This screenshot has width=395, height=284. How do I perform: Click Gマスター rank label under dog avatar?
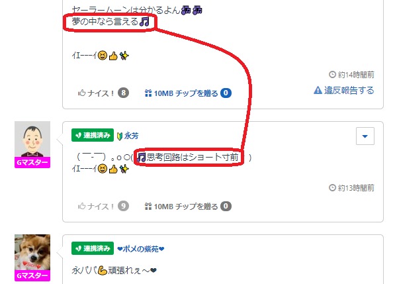(x=32, y=275)
